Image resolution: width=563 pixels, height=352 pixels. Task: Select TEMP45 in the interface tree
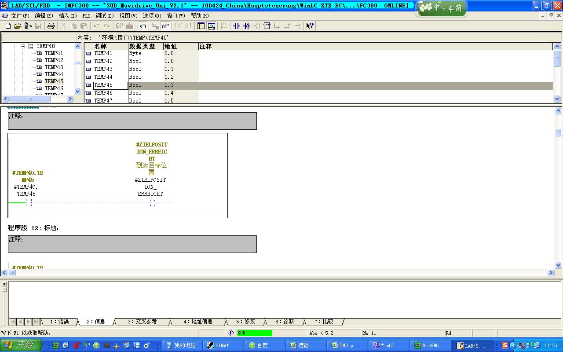[54, 81]
